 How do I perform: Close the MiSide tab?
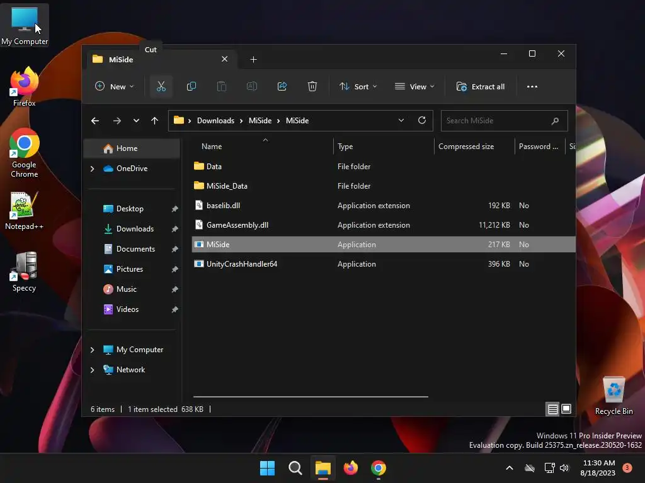point(225,59)
